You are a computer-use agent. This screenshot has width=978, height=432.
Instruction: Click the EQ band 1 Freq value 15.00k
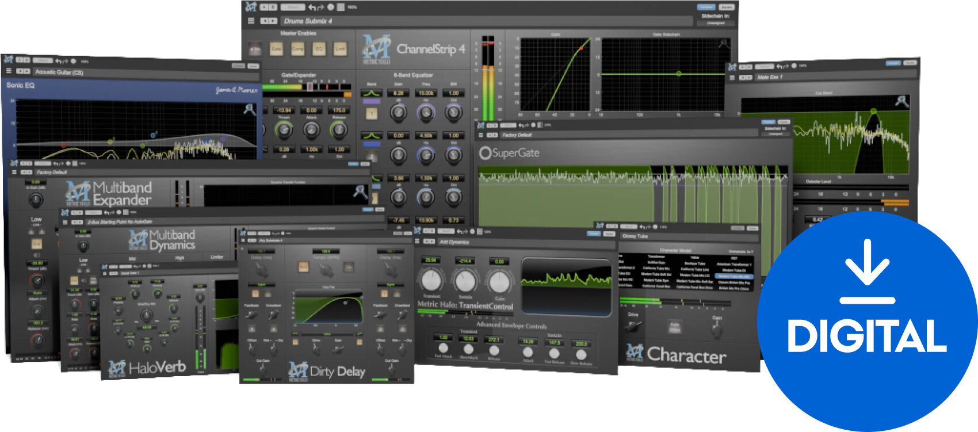pyautogui.click(x=426, y=93)
